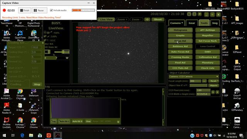Open Stellarium Scope desktop shortcut
The image size is (247, 139).
(34, 108)
